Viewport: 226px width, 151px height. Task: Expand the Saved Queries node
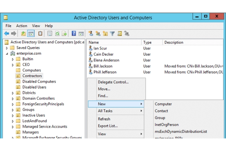click(7, 48)
